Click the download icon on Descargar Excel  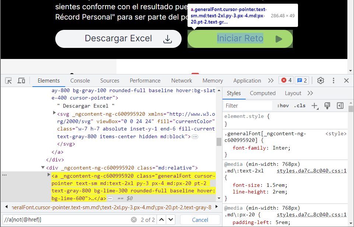168,39
